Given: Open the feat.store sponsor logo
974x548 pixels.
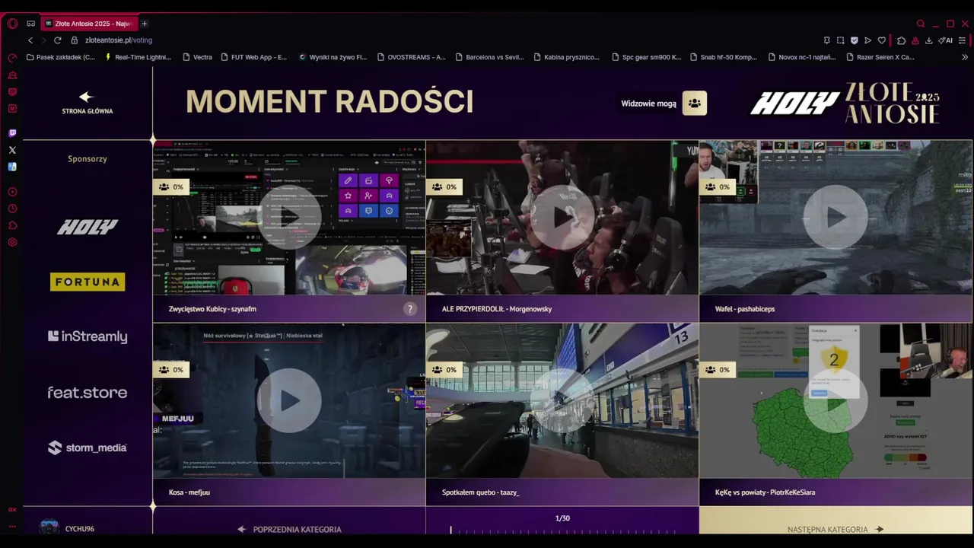Looking at the screenshot, I should pos(88,393).
